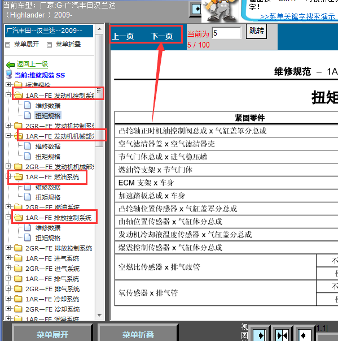Expand the 1AR—FE 排气系统 node
Screen dimensions: 338x341
click(x=8, y=278)
